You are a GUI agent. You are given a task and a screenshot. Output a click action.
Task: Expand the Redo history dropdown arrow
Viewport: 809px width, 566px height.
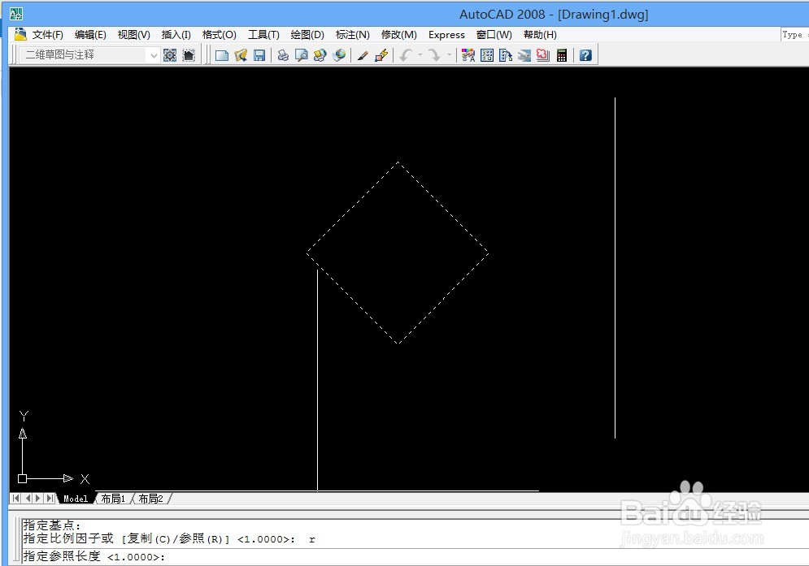pos(449,54)
